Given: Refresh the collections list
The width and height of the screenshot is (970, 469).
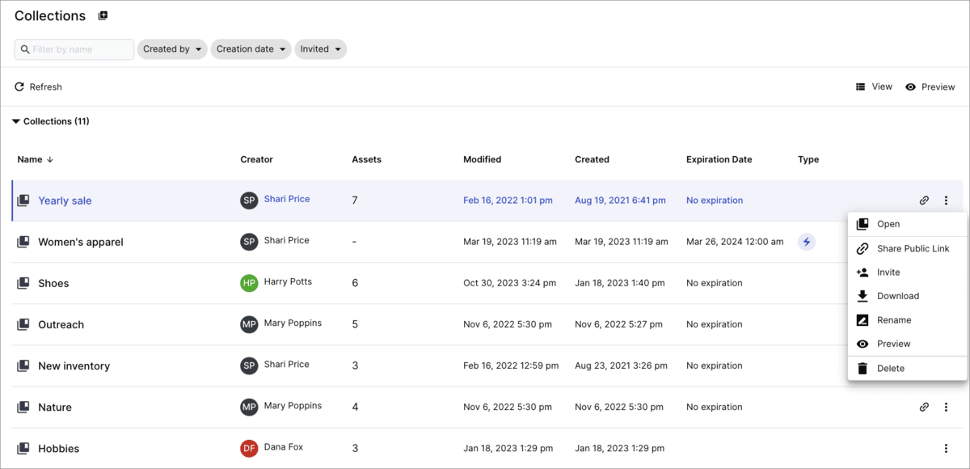Looking at the screenshot, I should 37,87.
